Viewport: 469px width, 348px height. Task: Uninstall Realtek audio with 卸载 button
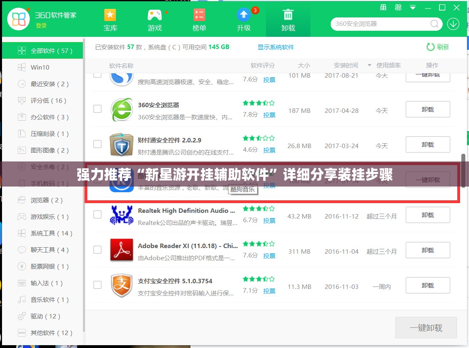coord(428,215)
